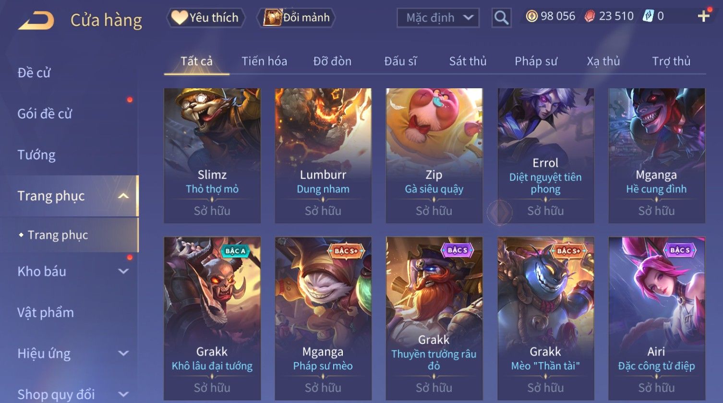Select the Tiến hóa tab

pos(264,61)
